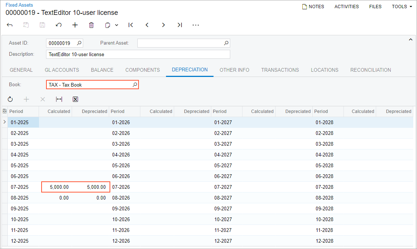Open the Book selector lookup

135,85
